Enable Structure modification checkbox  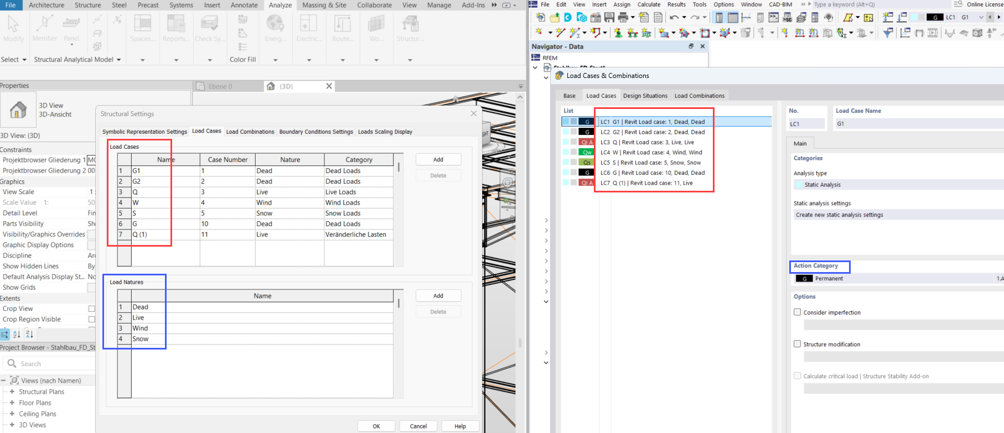tap(798, 343)
